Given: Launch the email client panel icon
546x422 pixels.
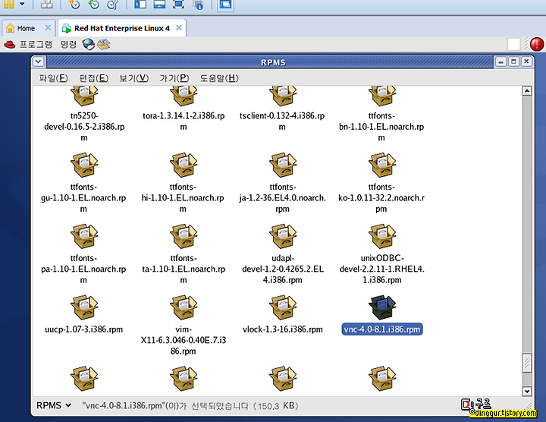Looking at the screenshot, I should tap(104, 44).
